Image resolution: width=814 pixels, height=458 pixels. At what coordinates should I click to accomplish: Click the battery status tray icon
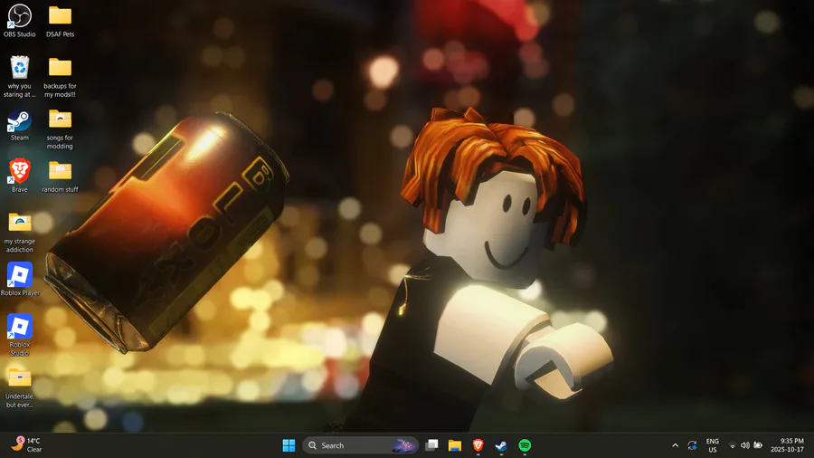[758, 445]
